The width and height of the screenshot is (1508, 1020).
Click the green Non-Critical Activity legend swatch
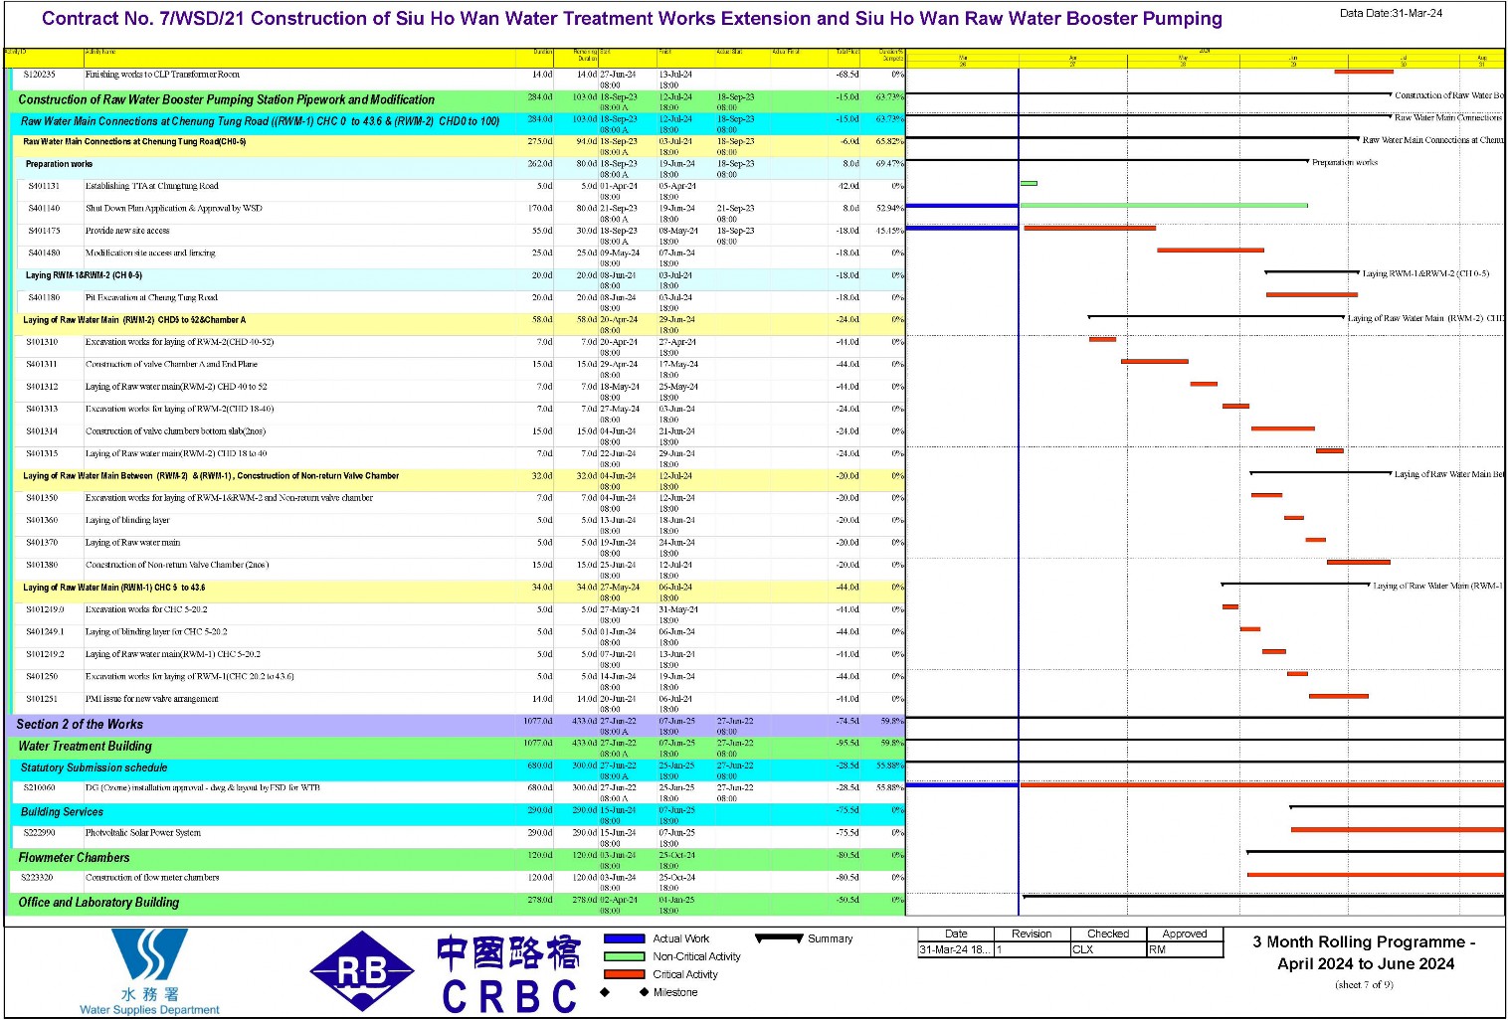point(625,956)
